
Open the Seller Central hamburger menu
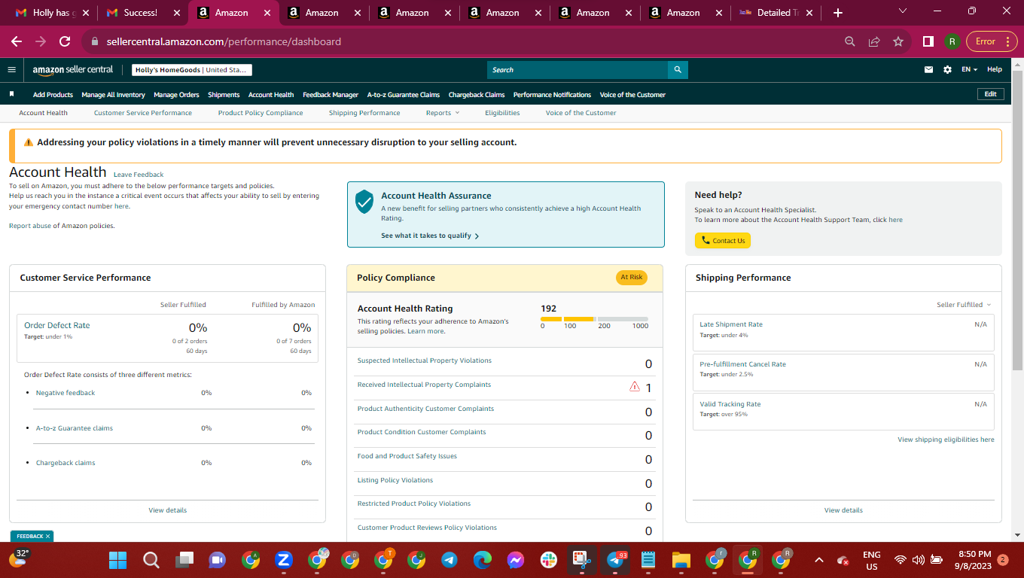(x=11, y=69)
